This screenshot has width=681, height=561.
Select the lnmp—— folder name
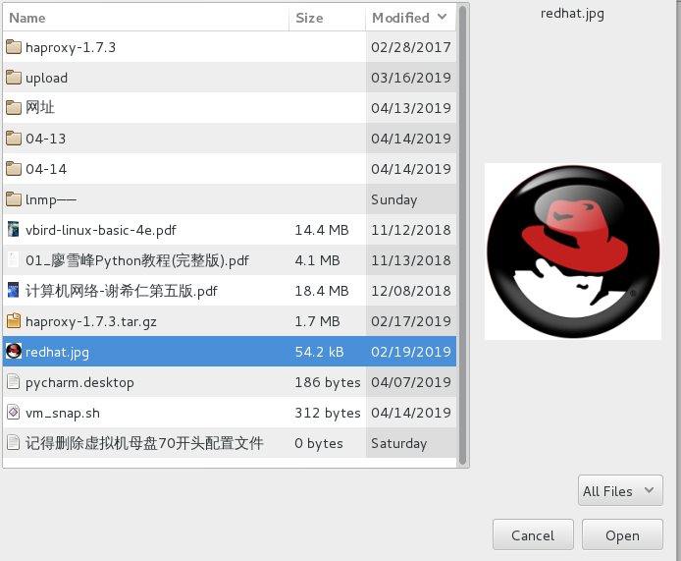[x=51, y=199]
